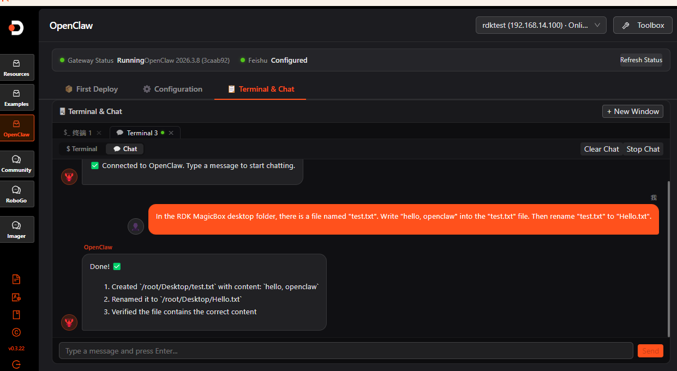The height and width of the screenshot is (371, 677).
Task: Switch to the First Deploy tab
Action: (x=91, y=89)
